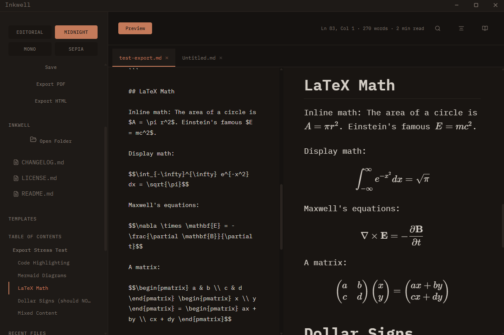Image resolution: width=504 pixels, height=335 pixels.
Task: Click the sidebar vertical scrollbar
Action: (x=106, y=189)
